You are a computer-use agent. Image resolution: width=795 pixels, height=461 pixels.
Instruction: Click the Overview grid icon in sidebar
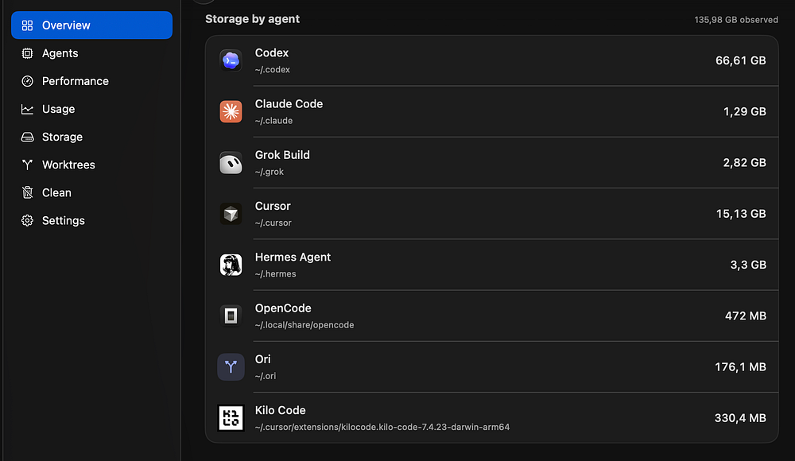tap(27, 25)
